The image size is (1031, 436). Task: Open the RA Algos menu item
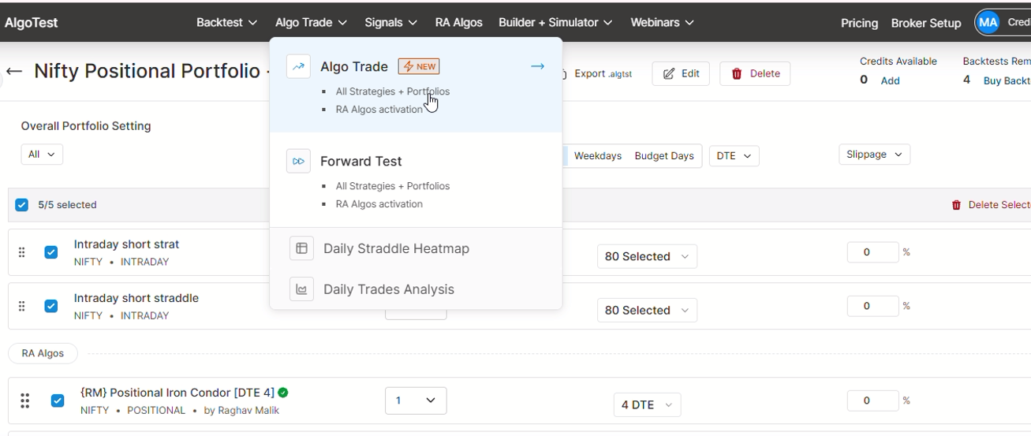tap(458, 23)
